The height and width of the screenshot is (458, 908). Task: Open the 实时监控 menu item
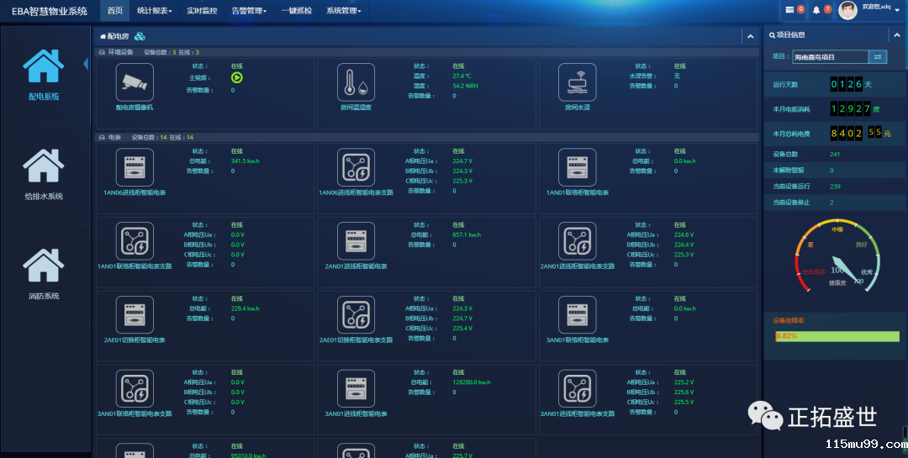point(202,11)
